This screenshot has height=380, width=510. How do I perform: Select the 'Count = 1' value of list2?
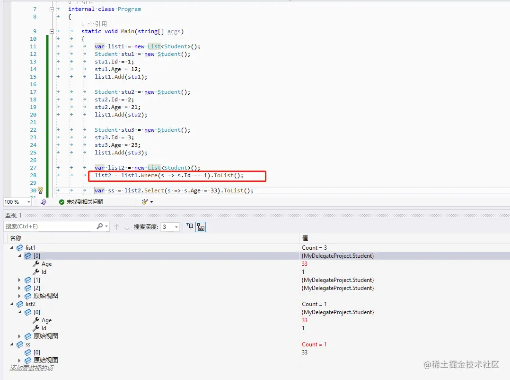(x=314, y=304)
